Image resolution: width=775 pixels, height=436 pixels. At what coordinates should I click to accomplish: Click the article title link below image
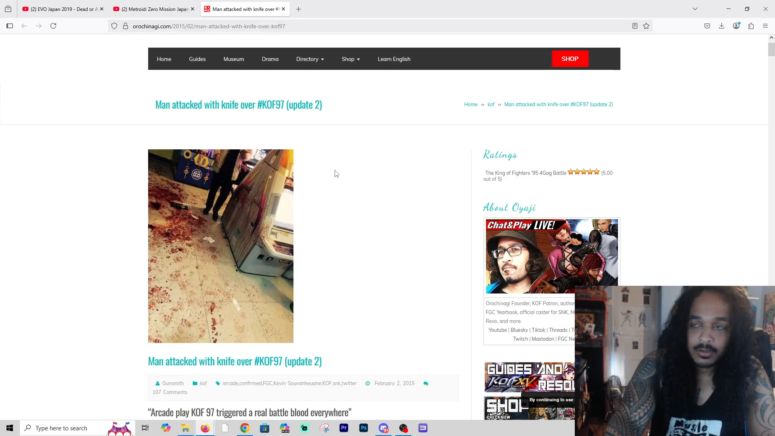pyautogui.click(x=235, y=361)
